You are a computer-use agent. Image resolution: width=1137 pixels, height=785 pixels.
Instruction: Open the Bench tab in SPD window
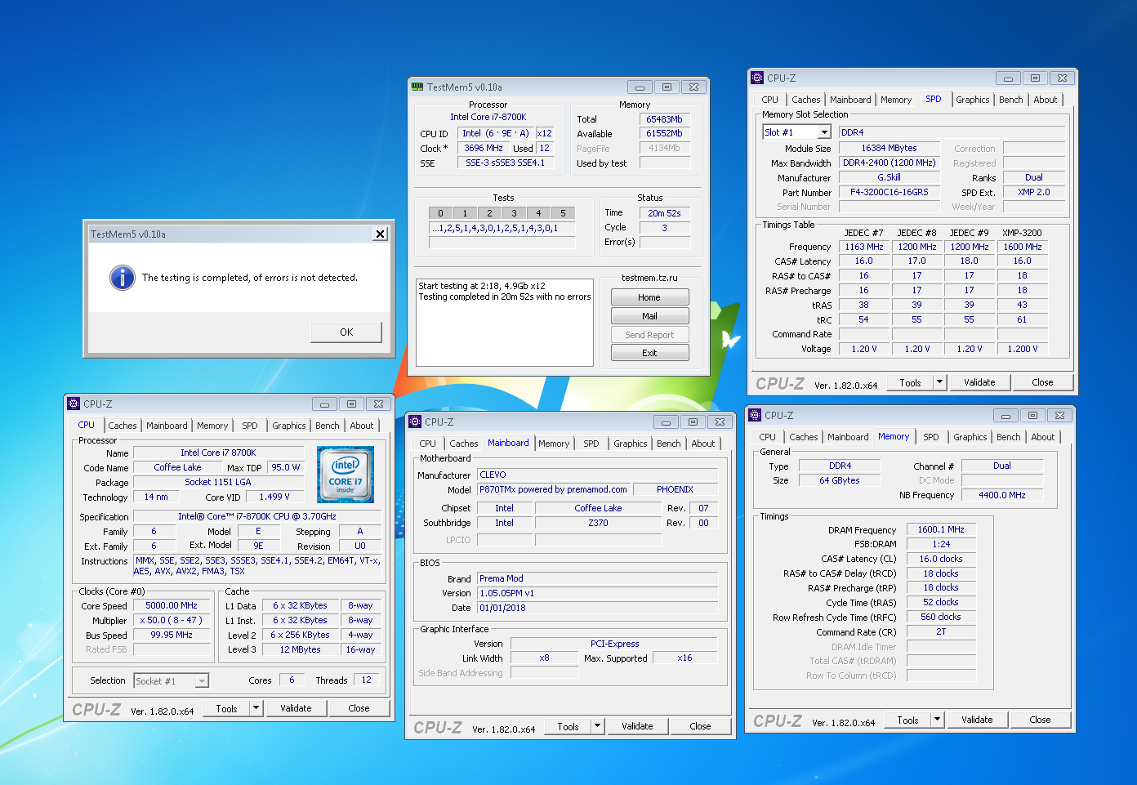(x=1010, y=100)
